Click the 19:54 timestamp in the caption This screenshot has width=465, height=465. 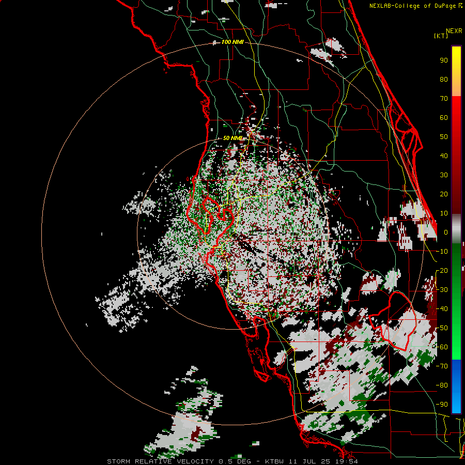pos(346,461)
